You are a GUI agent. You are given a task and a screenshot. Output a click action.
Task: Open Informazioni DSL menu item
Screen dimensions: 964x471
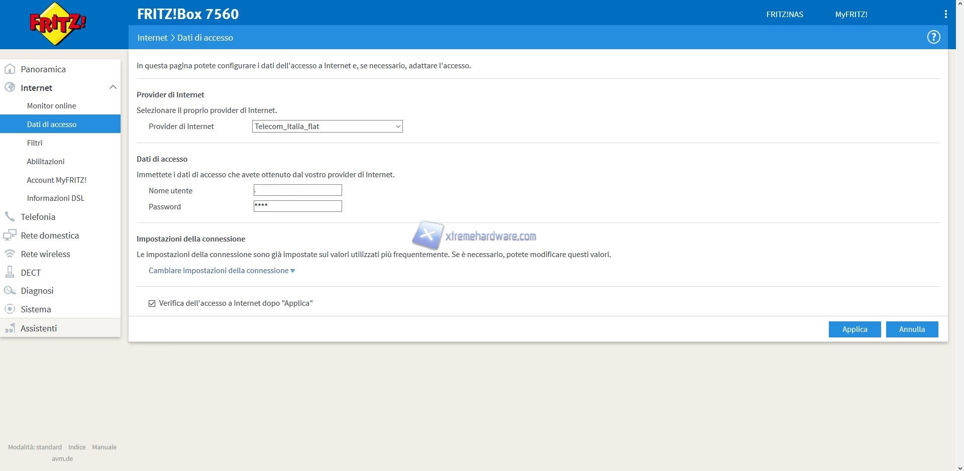pos(55,198)
